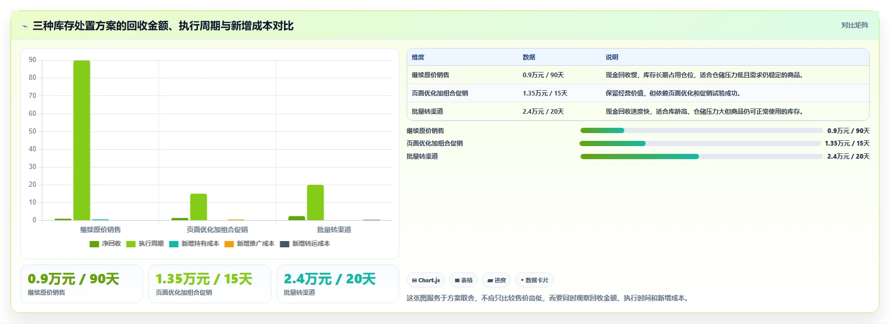This screenshot has width=890, height=324.
Task: Click the 20-day bar for 批量转渠道
Action: (315, 202)
